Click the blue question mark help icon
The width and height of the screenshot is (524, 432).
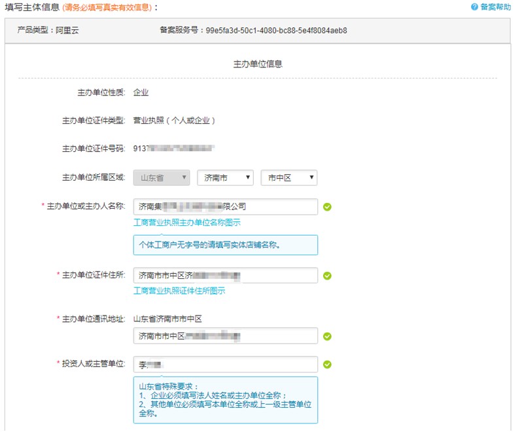(474, 7)
